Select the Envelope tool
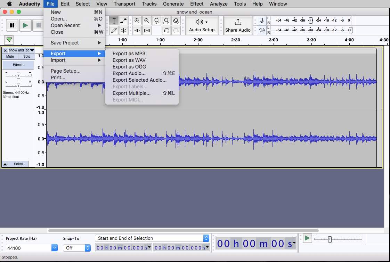390x262 pixels. pyautogui.click(x=123, y=21)
